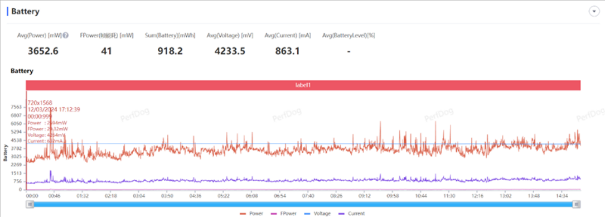Click the Battery chart subtitle above the graph

pyautogui.click(x=22, y=71)
